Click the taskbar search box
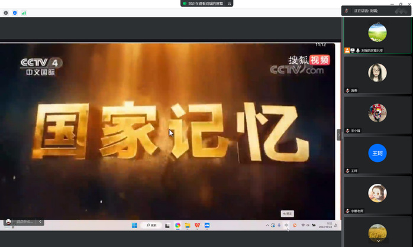The height and width of the screenshot is (247, 413). click(x=151, y=225)
